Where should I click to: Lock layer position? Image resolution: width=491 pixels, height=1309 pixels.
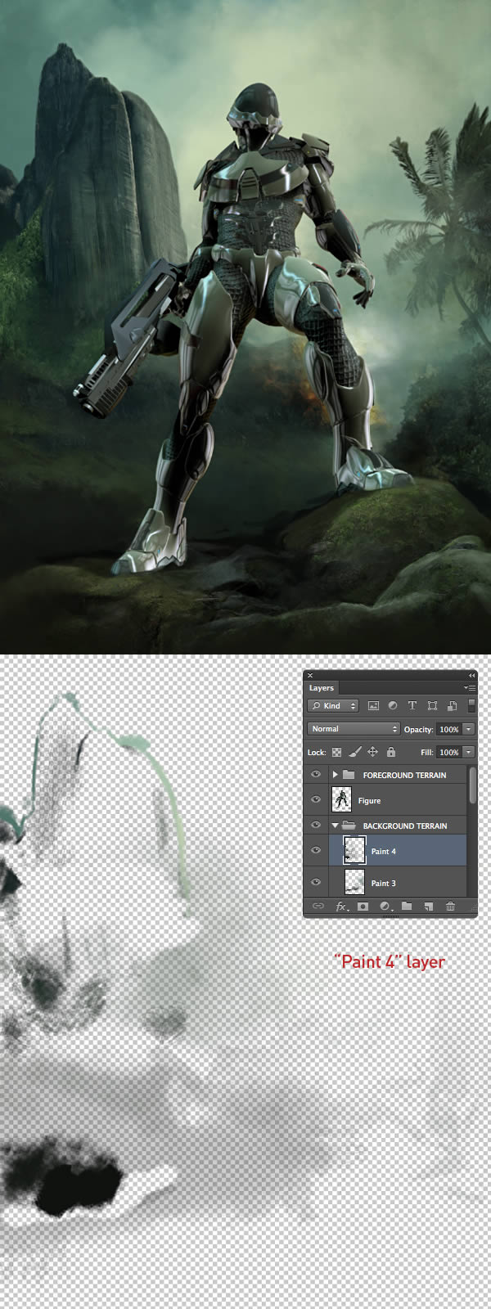373,752
